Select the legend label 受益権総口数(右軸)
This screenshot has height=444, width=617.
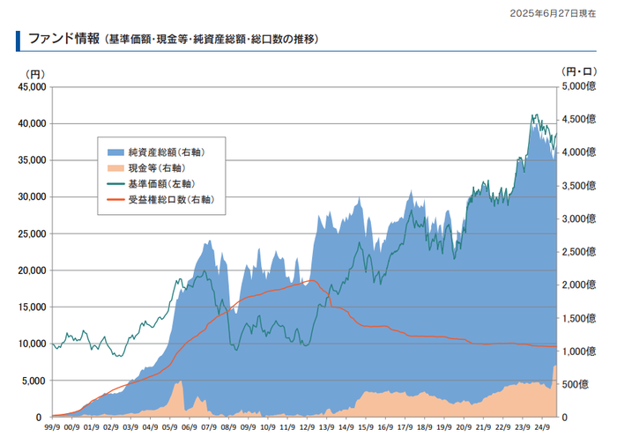tap(172, 199)
